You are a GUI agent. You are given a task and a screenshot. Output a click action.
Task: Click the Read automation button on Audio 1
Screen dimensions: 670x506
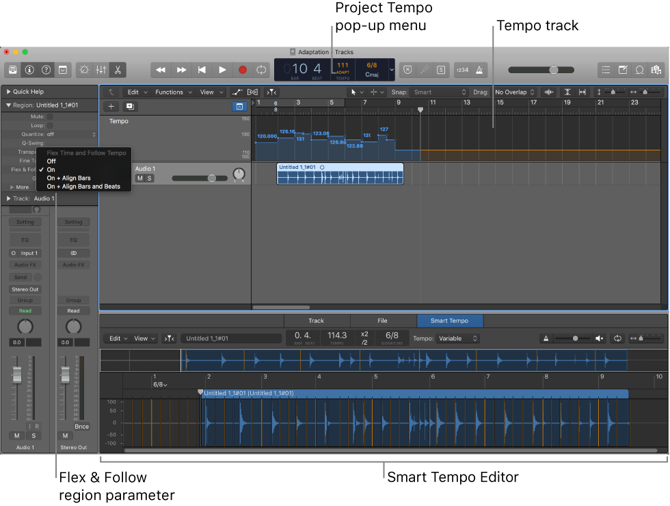coord(25,310)
